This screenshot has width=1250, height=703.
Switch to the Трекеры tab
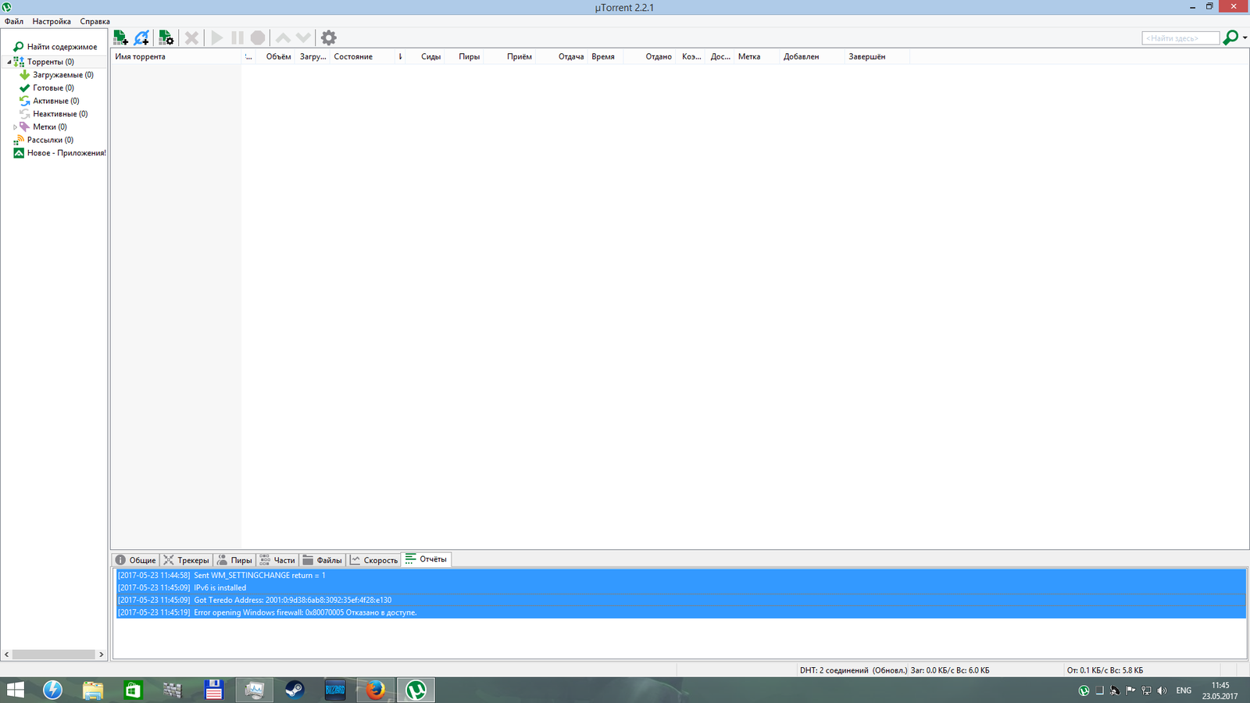tap(186, 560)
